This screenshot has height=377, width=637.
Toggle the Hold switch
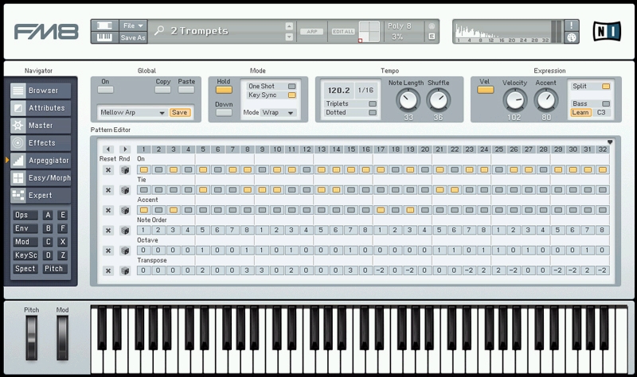224,90
